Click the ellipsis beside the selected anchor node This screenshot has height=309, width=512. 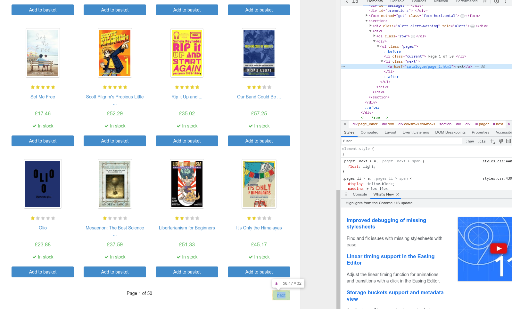(343, 66)
